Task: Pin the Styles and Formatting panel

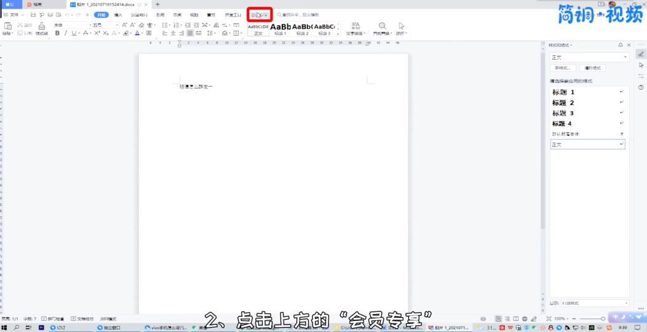Action: point(620,45)
